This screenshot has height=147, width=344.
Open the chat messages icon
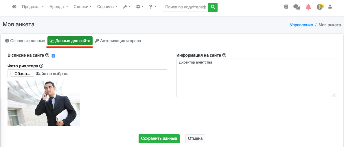(297, 7)
